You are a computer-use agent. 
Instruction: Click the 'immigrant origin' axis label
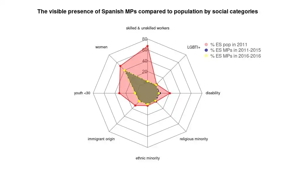101,139
